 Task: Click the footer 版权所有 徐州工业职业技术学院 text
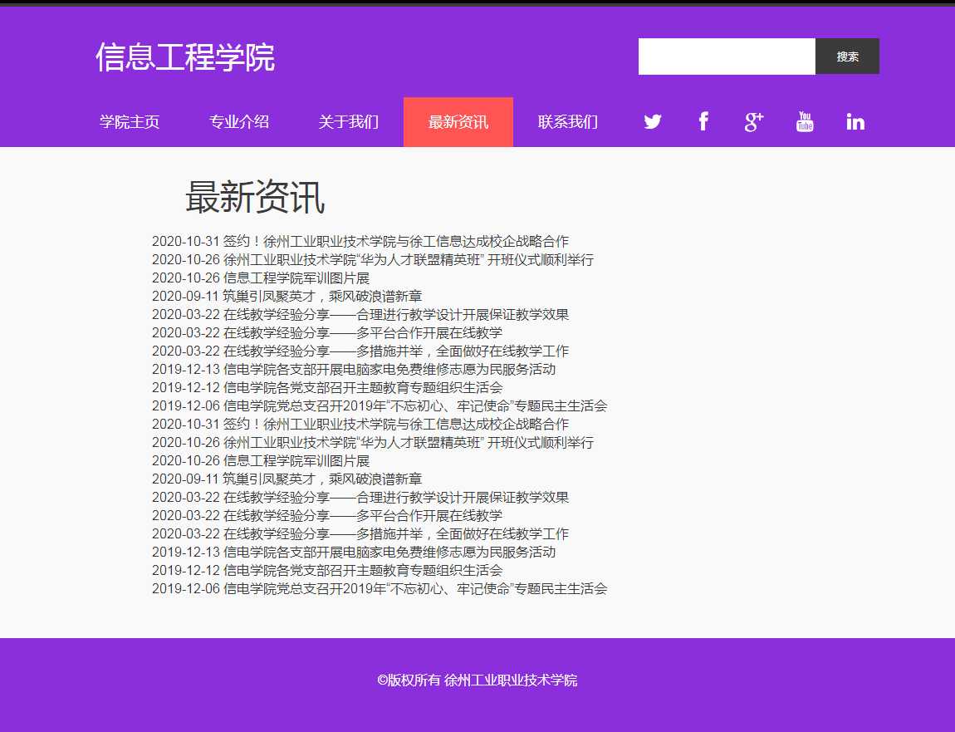coord(477,680)
